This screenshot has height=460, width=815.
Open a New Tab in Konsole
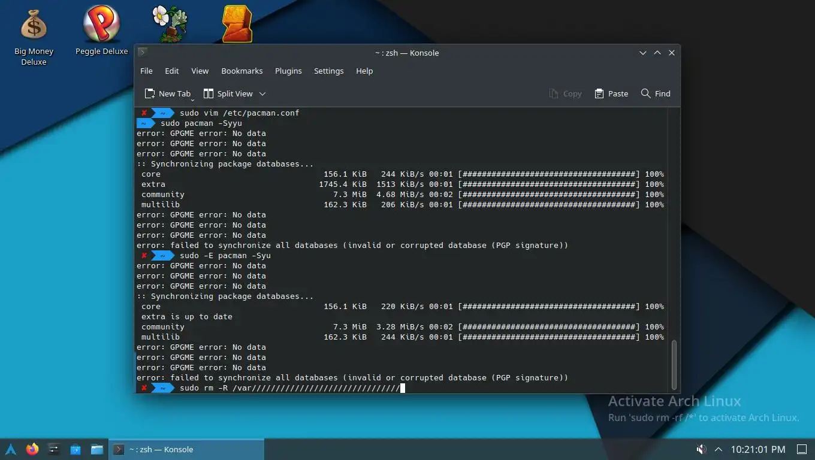[x=168, y=93]
